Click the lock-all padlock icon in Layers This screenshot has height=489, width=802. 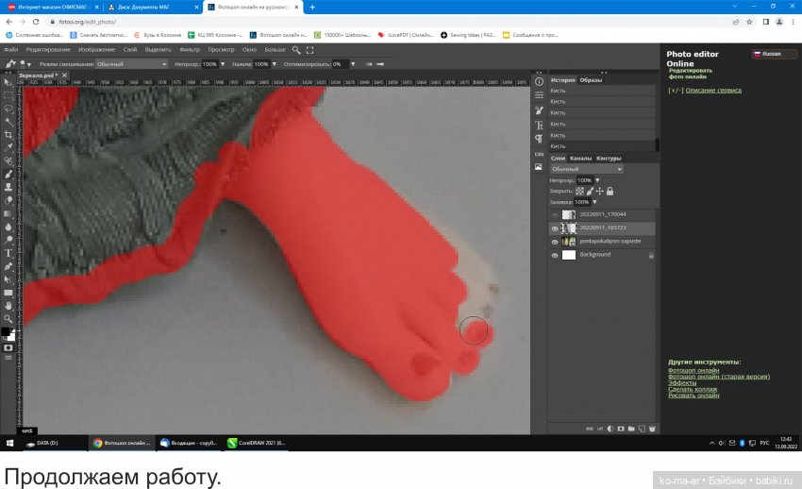610,191
